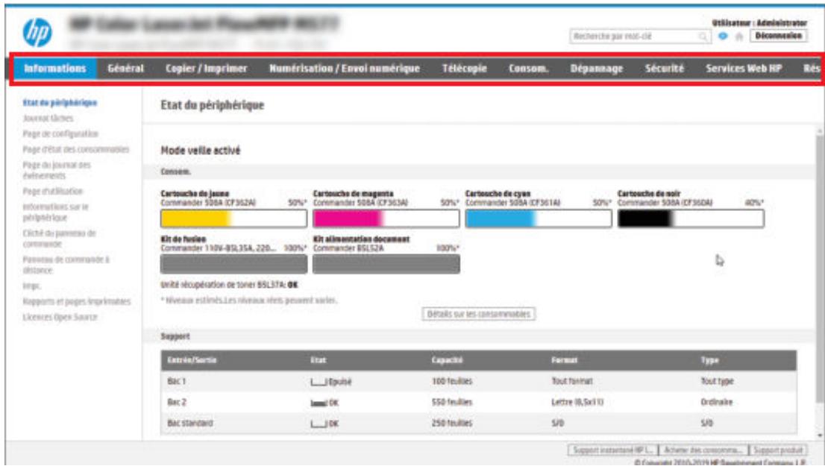
Task: Click the scrollbar up arrow
Action: [x=820, y=130]
